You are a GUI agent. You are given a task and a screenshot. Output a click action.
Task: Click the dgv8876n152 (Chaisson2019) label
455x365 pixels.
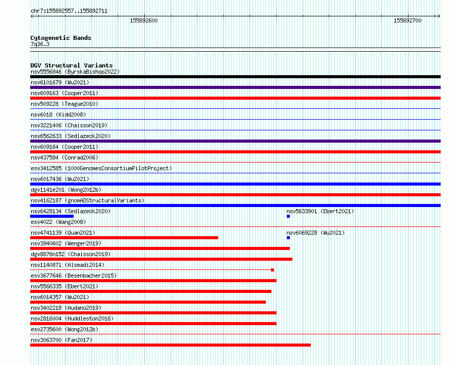[x=71, y=254]
